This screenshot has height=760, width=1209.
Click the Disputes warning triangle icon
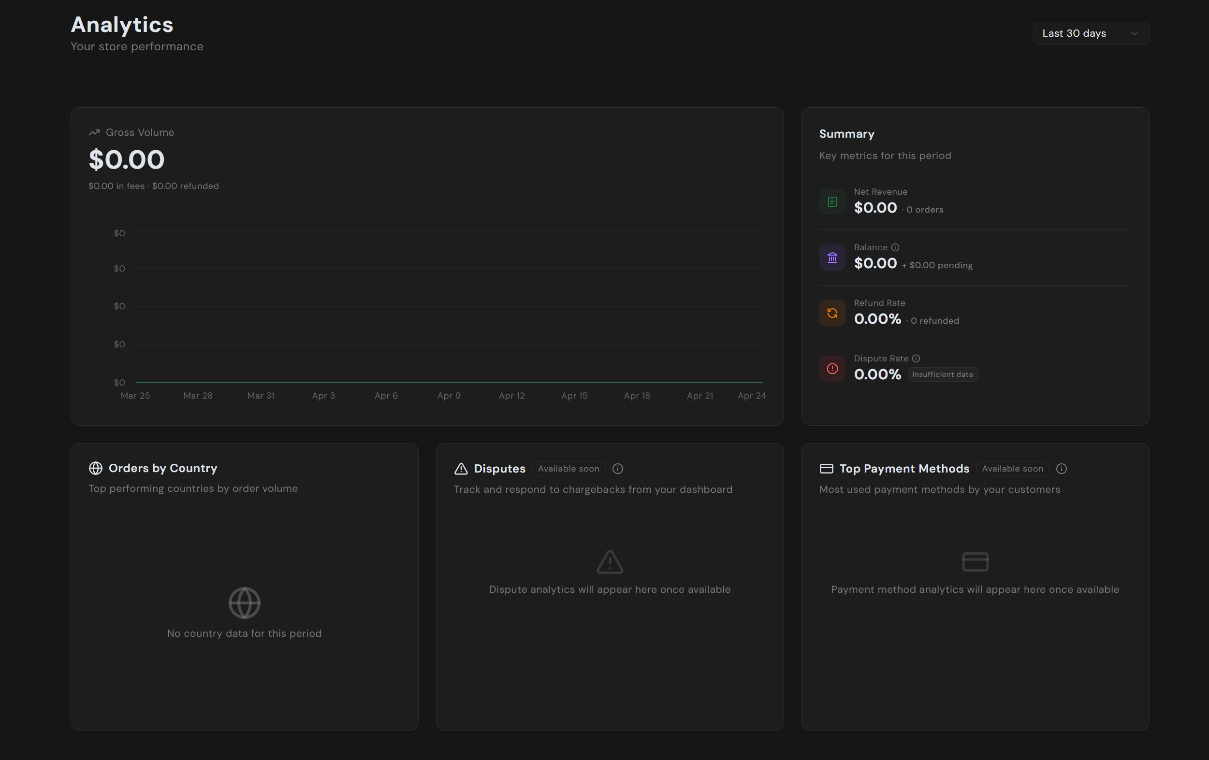[x=460, y=469]
